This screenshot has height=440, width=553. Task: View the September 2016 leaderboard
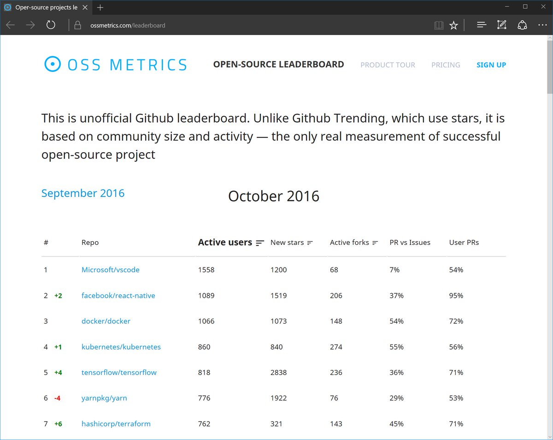83,193
